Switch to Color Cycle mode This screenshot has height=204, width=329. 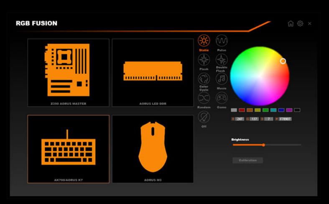tap(204, 79)
